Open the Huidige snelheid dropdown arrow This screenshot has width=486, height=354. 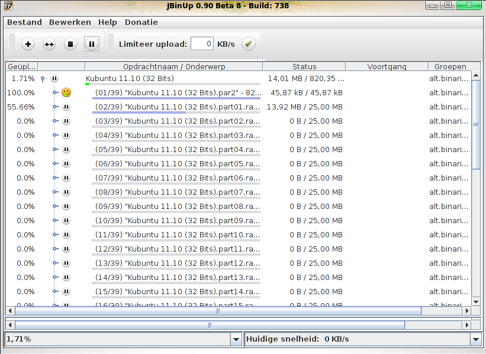tap(476, 339)
